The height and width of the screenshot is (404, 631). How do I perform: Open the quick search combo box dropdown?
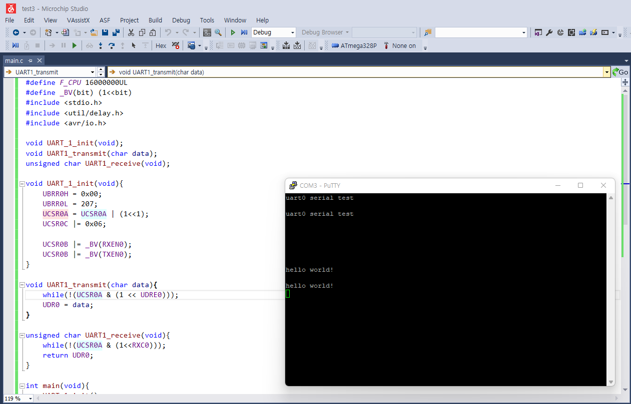[524, 32]
